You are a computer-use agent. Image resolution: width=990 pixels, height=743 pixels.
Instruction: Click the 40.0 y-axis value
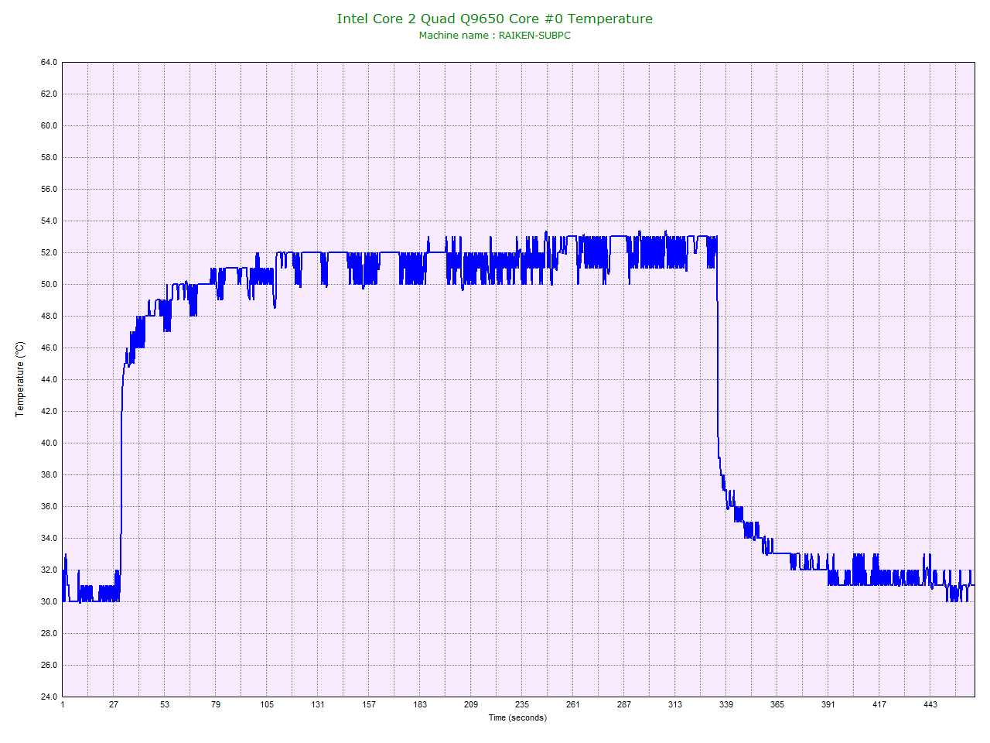coord(49,443)
